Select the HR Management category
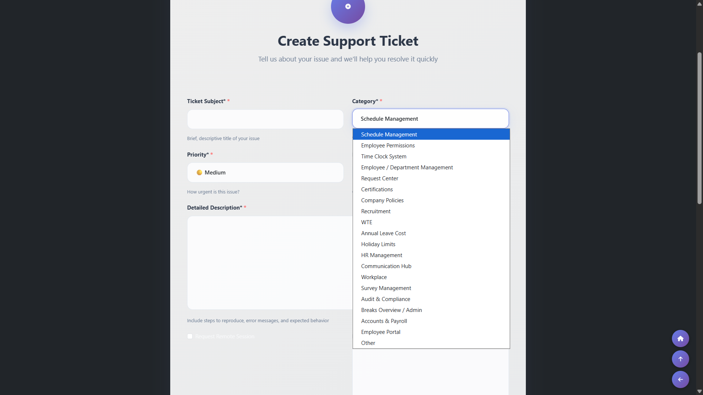The image size is (703, 395). [382, 255]
